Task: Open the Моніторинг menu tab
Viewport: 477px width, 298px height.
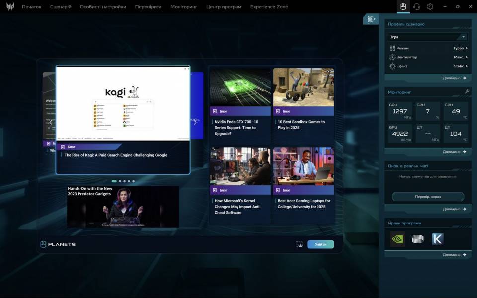Action: click(x=184, y=7)
